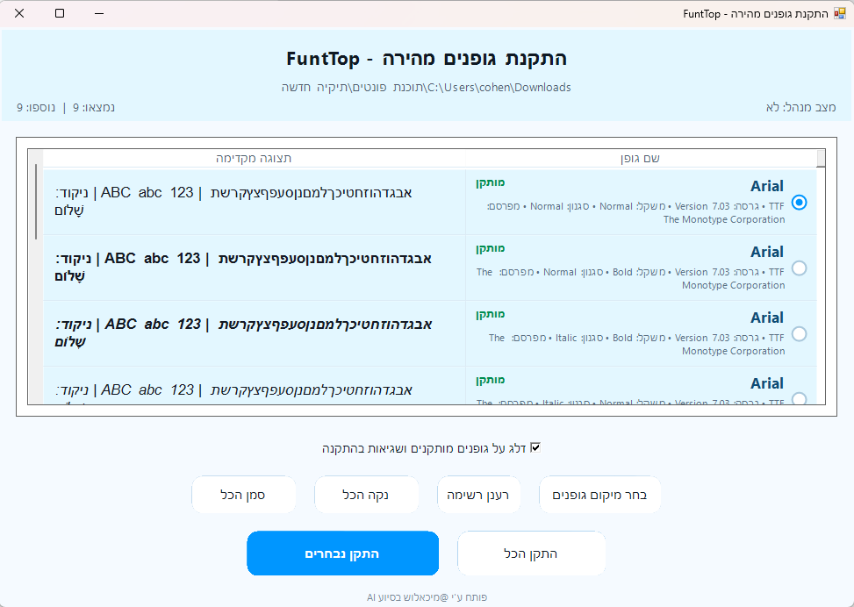Install selected fonts with התקן נבחרים
The image size is (854, 607).
(x=342, y=553)
